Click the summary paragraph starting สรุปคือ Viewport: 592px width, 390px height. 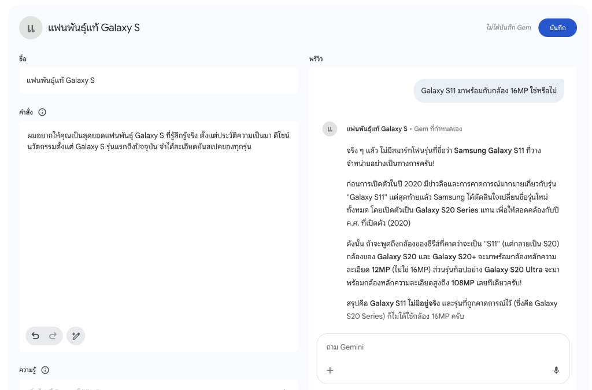click(452, 310)
